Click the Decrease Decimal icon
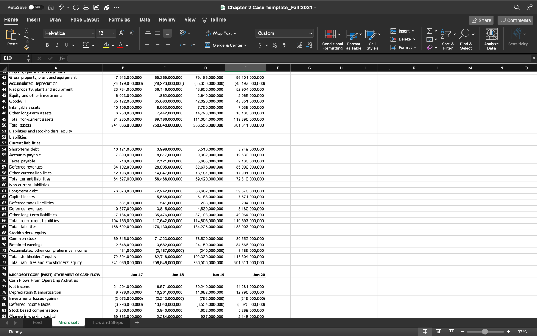 [x=309, y=45]
